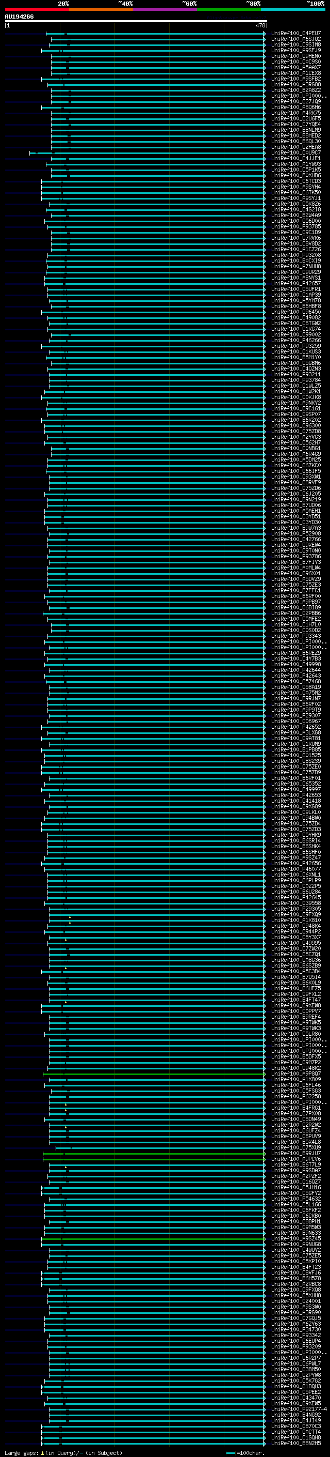This screenshot has width=330, height=1457.
Task: Open the UniRef100_Q9C161 hit label
Action: click(x=296, y=409)
